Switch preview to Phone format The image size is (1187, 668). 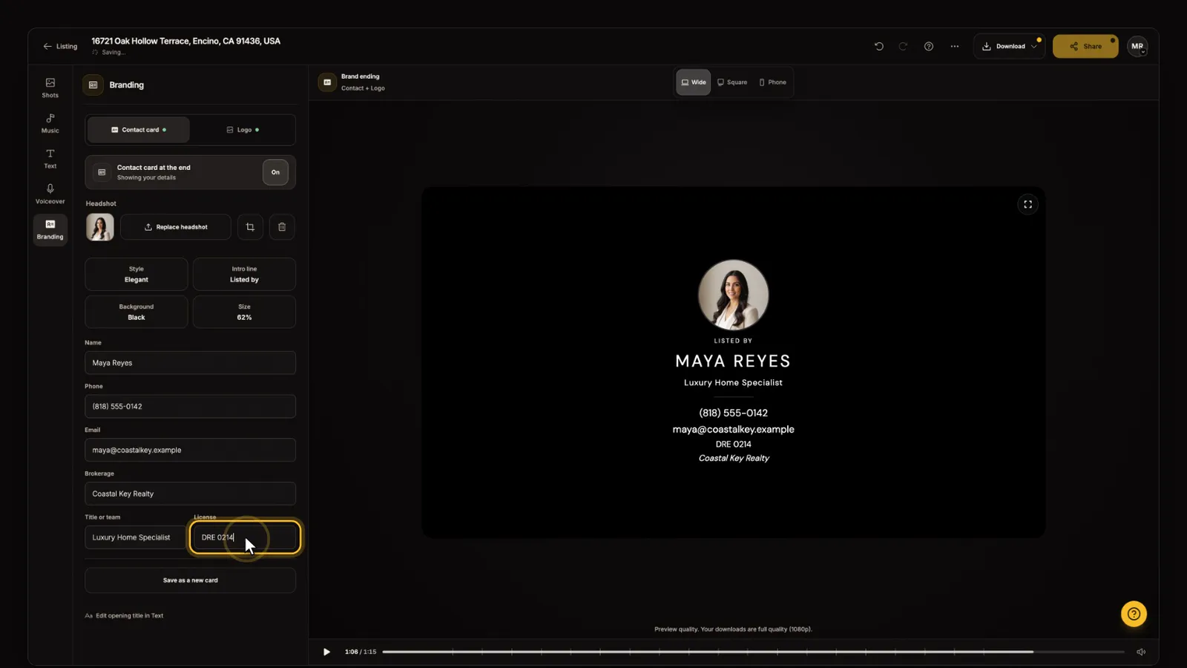(x=772, y=82)
